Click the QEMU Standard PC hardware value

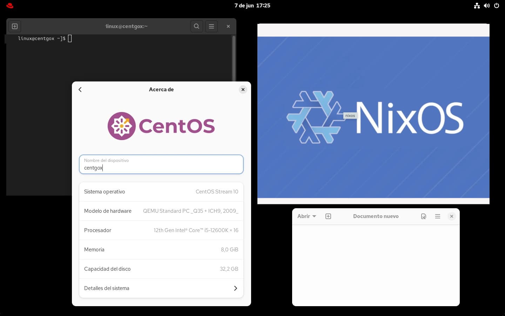[x=190, y=211]
